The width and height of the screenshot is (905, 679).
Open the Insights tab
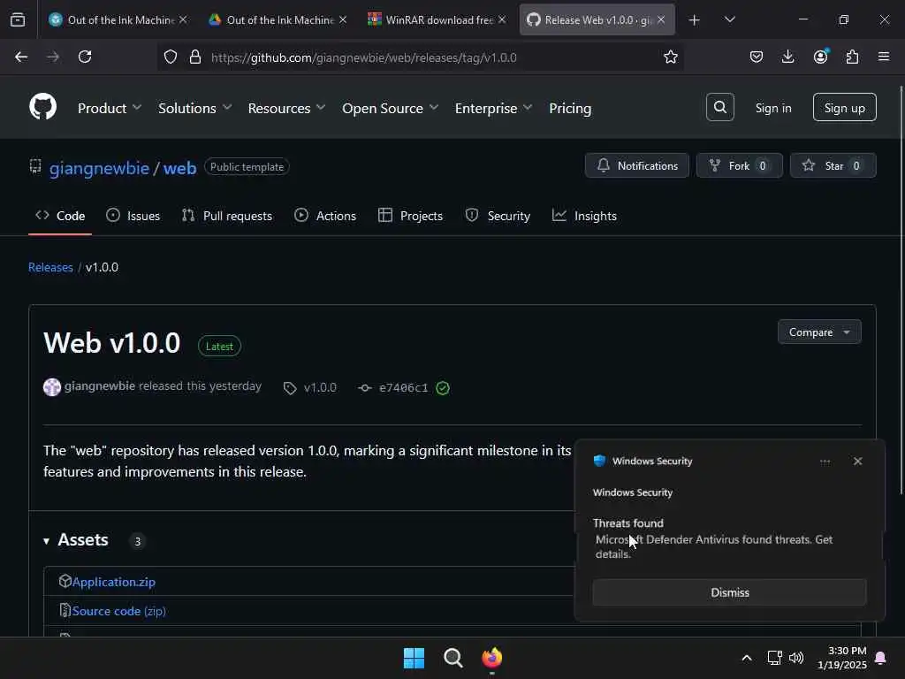click(584, 216)
